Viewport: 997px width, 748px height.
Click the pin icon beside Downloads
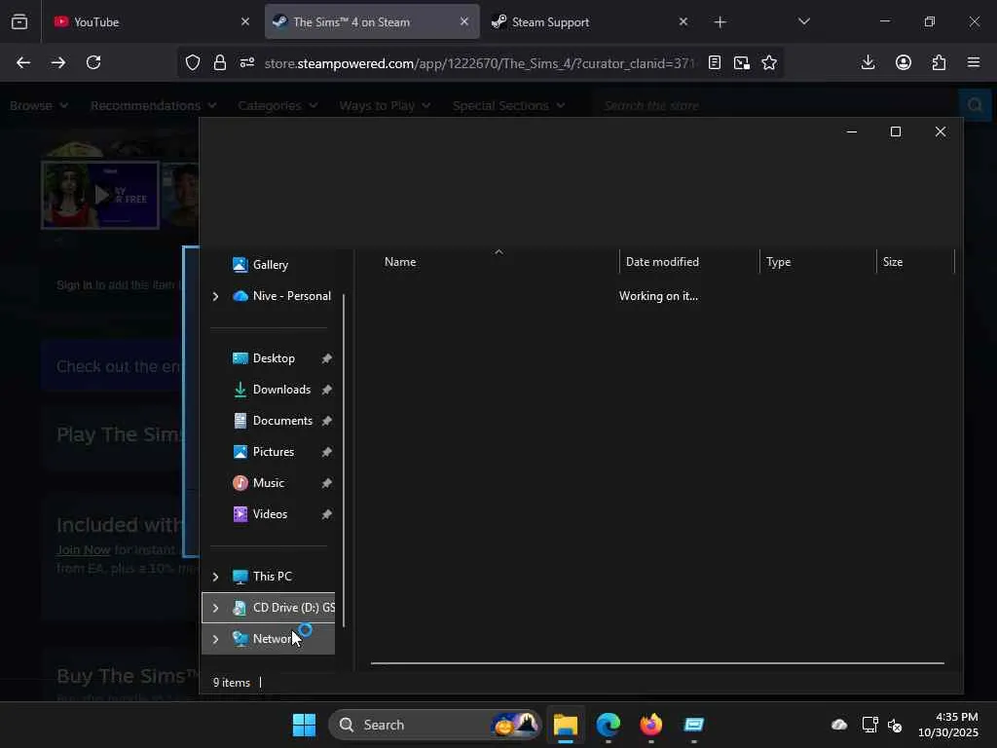click(x=326, y=390)
